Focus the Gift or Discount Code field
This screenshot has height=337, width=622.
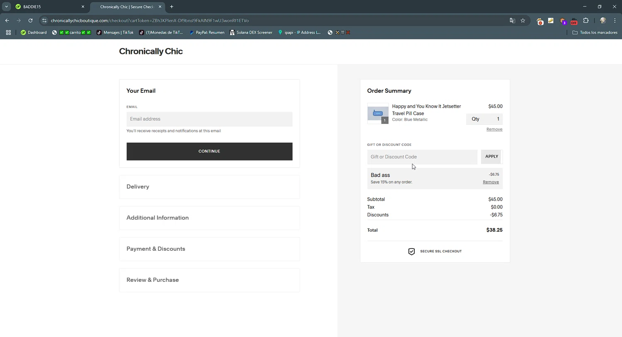click(x=422, y=157)
